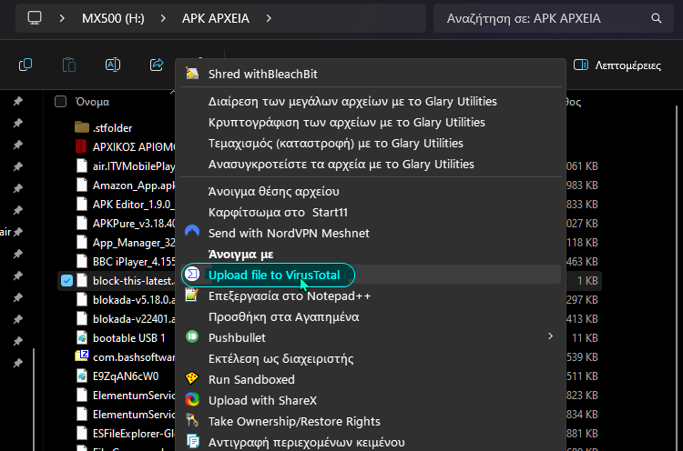Click the Όνομα column header

(x=92, y=102)
